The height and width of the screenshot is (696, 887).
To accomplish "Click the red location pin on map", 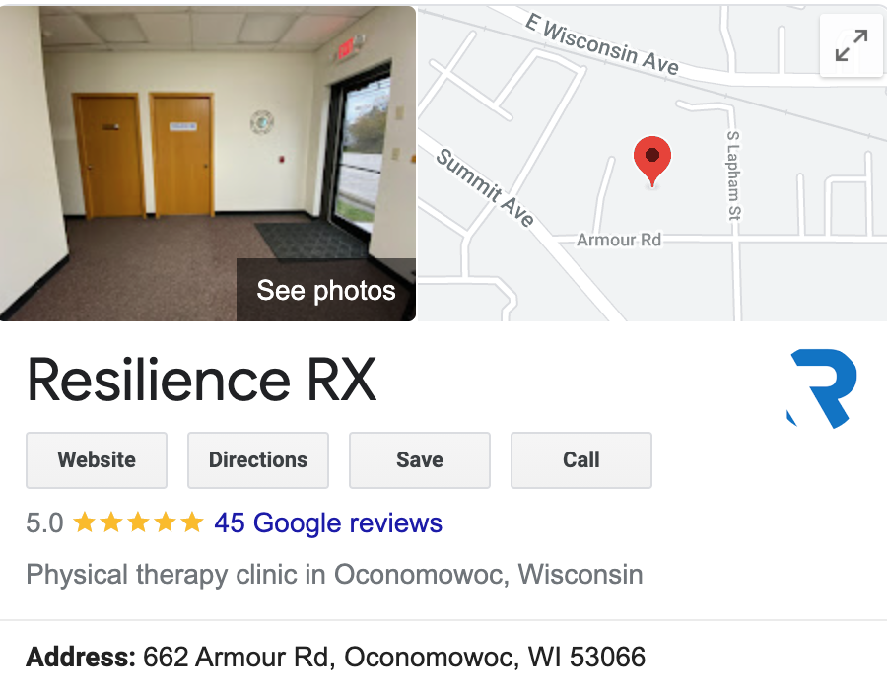I will [x=652, y=162].
